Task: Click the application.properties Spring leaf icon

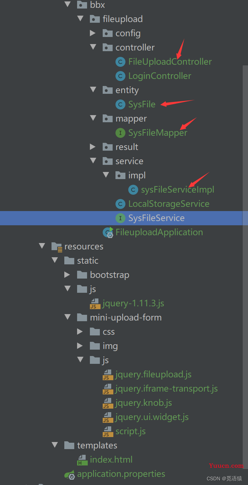Action: pos(70,474)
